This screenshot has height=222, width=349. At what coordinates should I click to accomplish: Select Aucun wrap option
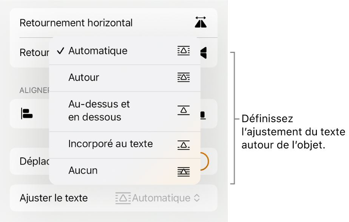click(x=83, y=171)
